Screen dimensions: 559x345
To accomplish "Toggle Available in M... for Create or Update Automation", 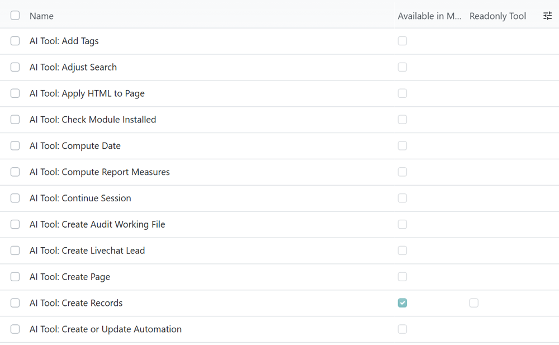I will point(402,329).
